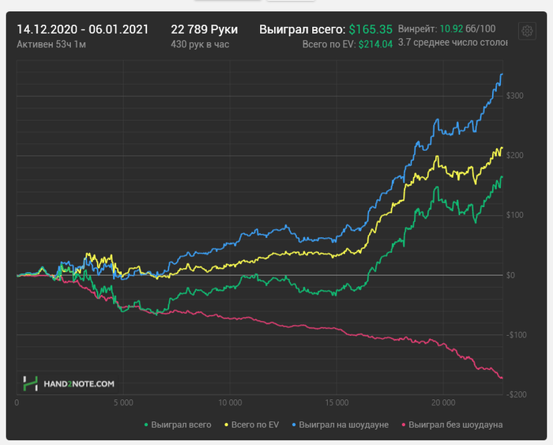Click the 'Активен 53ч 1м' text
The height and width of the screenshot is (445, 553).
[51, 44]
